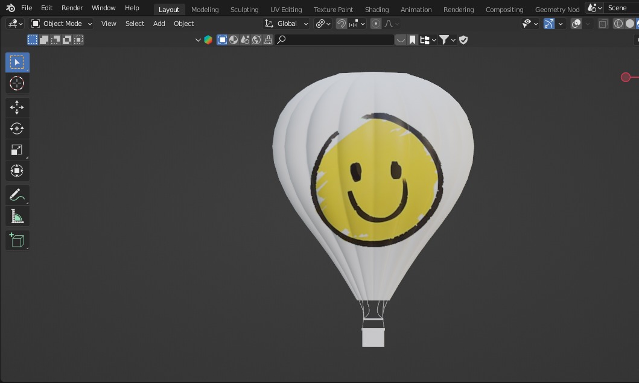Viewport: 639px width, 383px height.
Task: Open snapping options dropdown
Action: coord(357,24)
